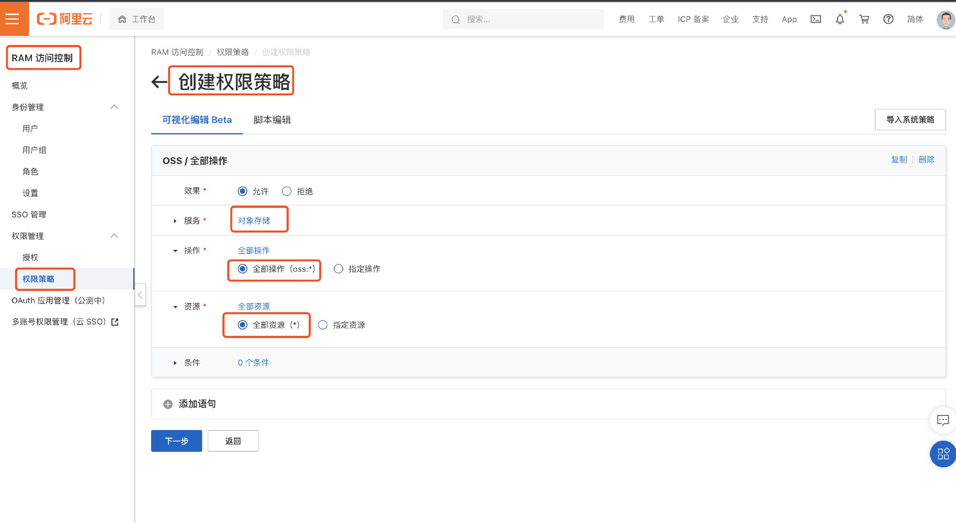Click the 下一步 button
956x523 pixels.
click(176, 441)
